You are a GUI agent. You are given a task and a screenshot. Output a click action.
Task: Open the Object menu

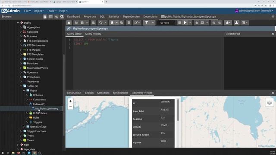[x=39, y=11]
